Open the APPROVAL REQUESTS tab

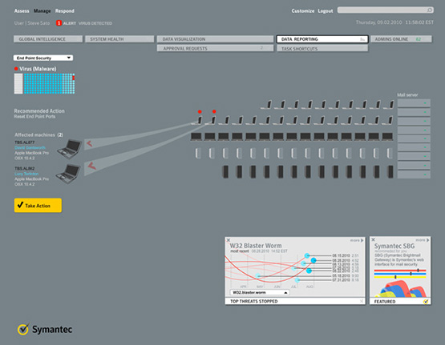pyautogui.click(x=215, y=49)
